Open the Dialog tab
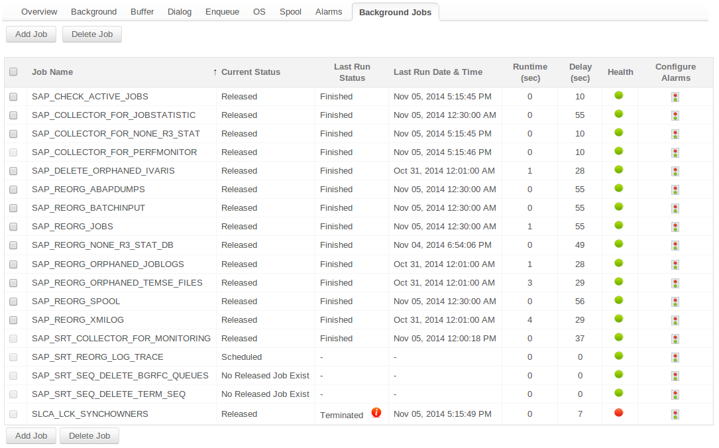 [180, 11]
